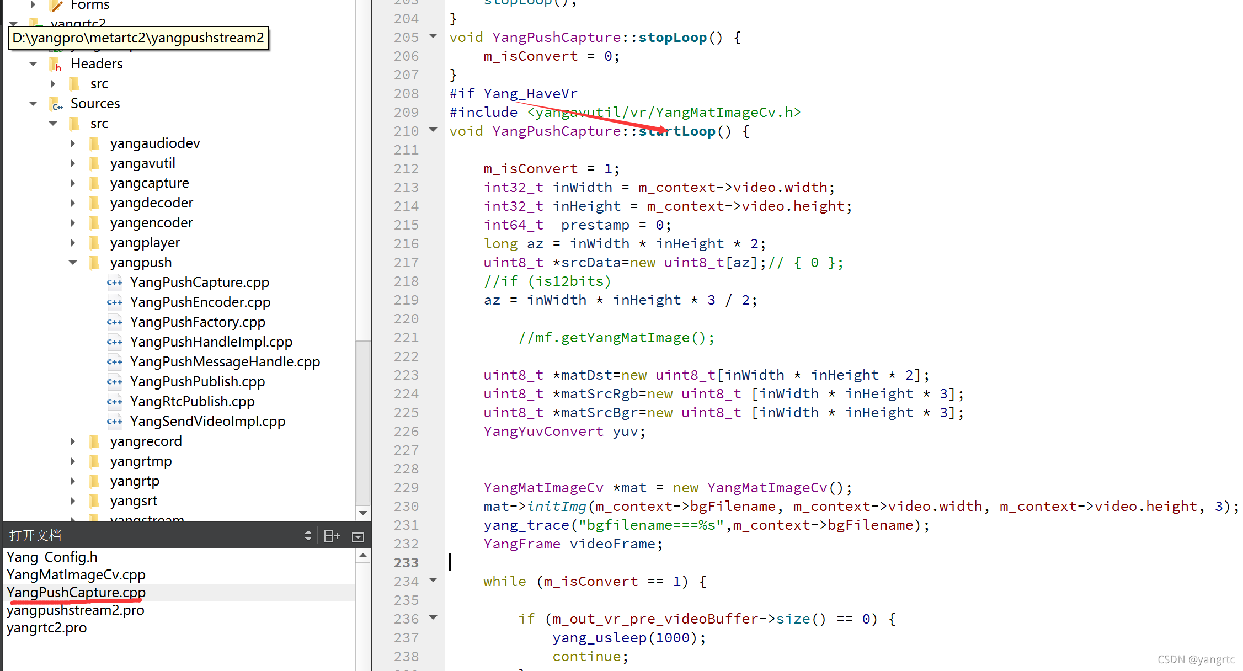Open the open-documents view selector arrows

(308, 536)
